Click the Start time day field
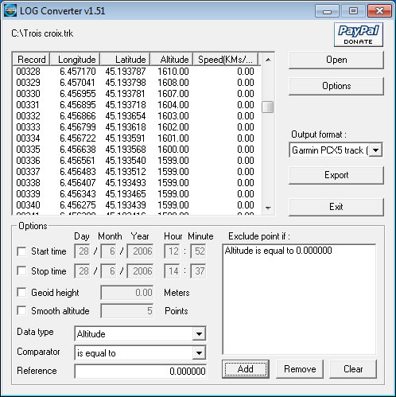The image size is (396, 397). (82, 251)
